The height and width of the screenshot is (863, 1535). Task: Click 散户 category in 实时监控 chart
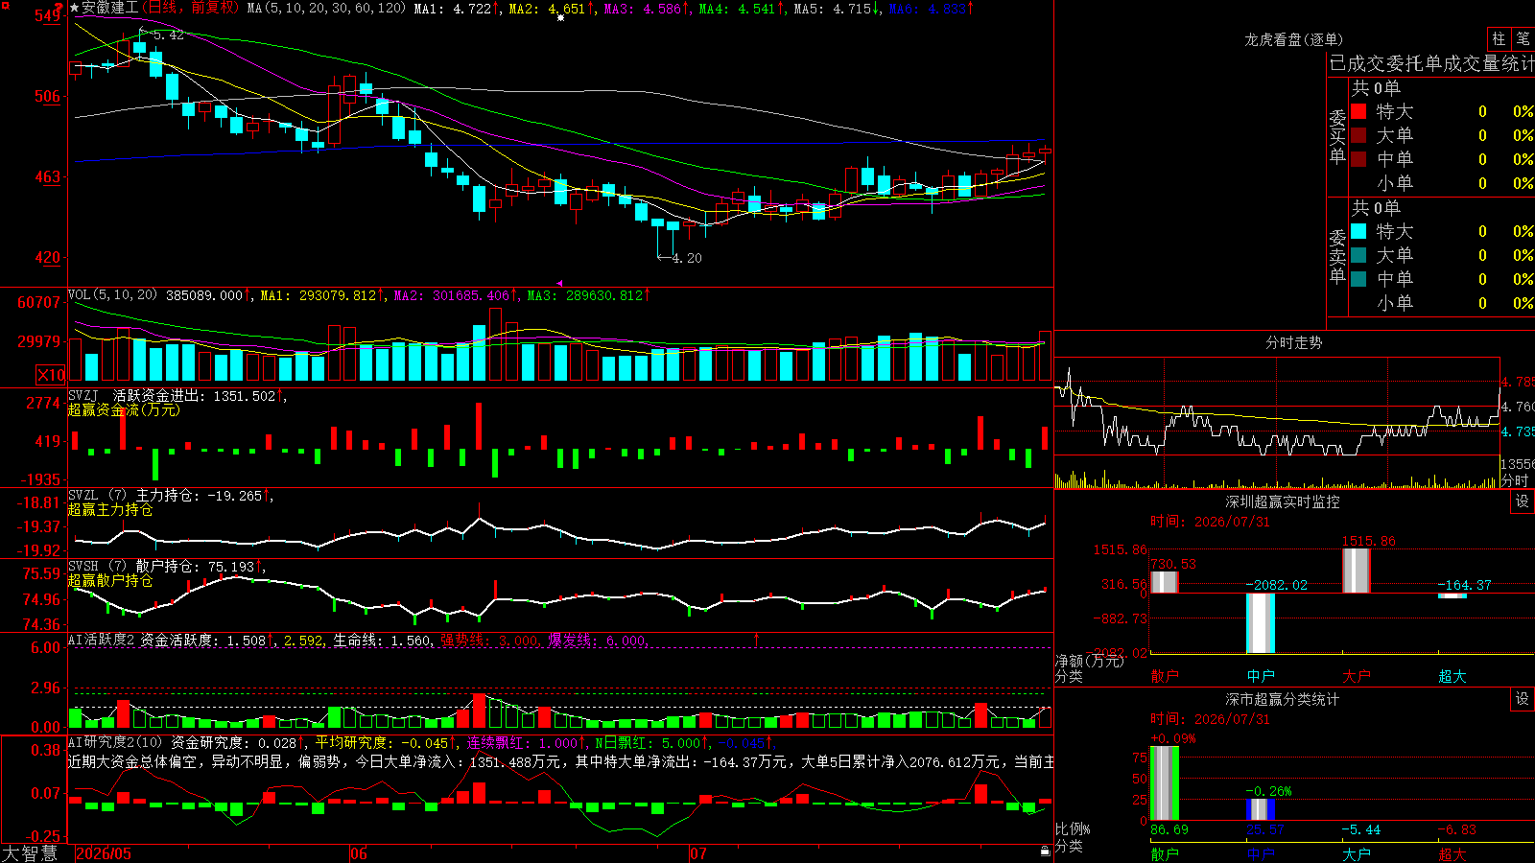(1165, 676)
